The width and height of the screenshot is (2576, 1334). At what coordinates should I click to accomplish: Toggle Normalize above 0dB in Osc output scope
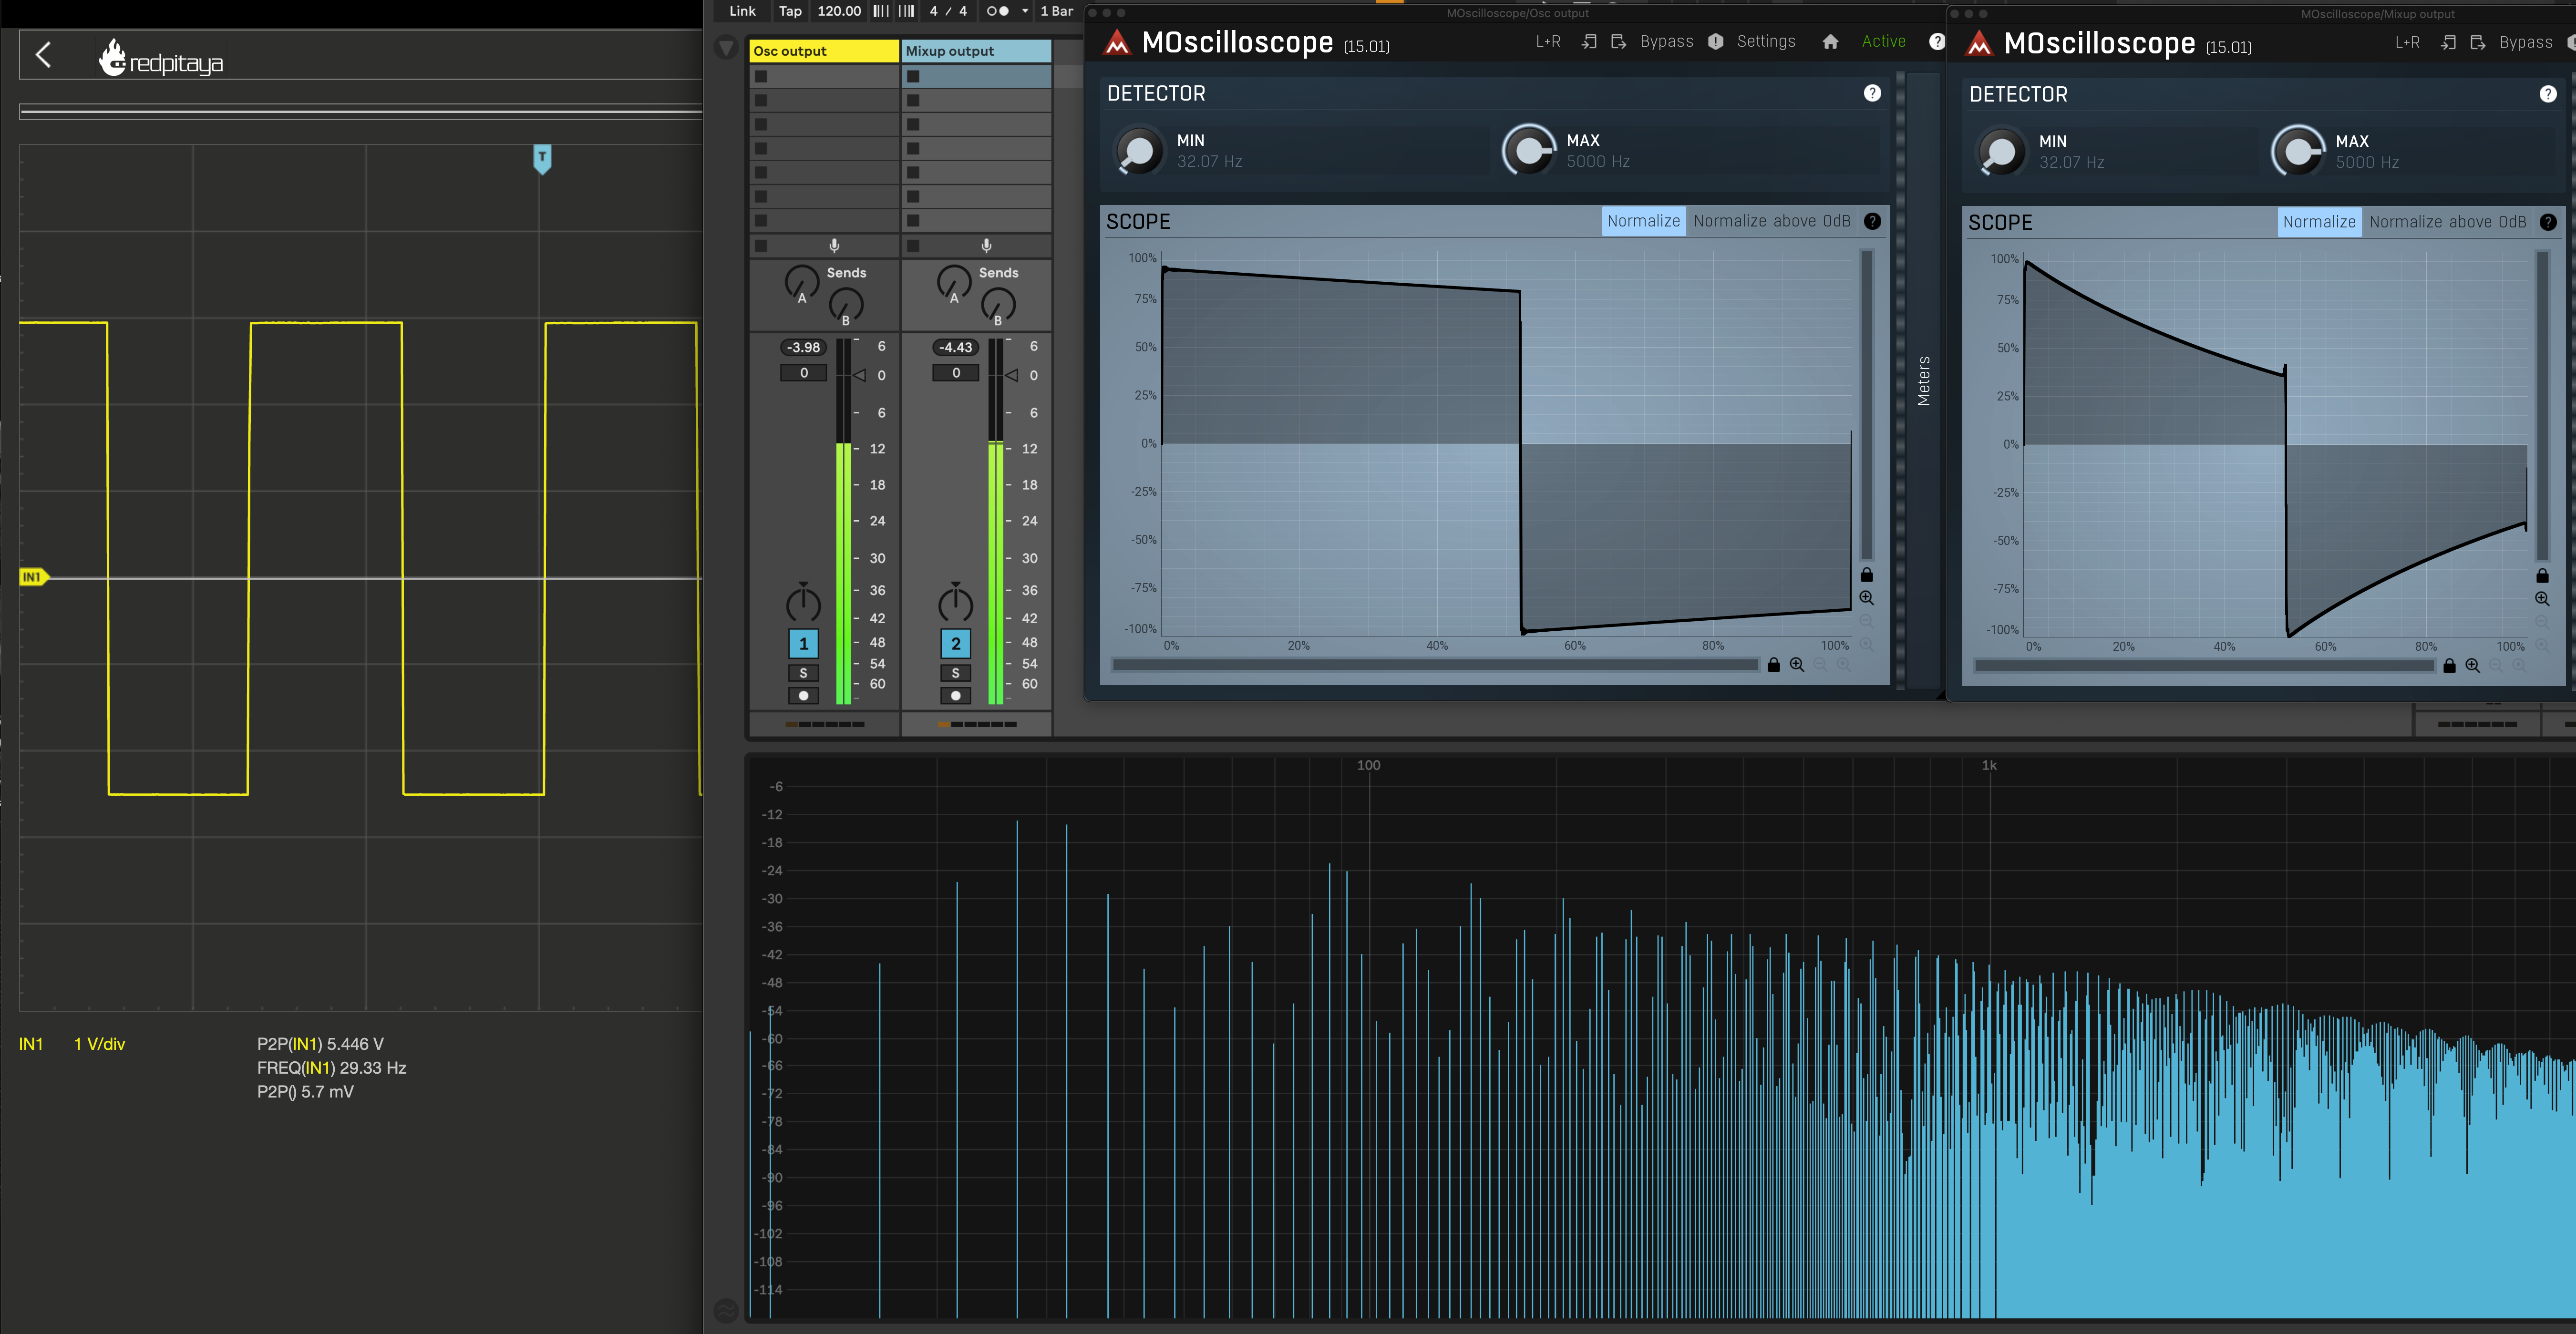(1772, 221)
